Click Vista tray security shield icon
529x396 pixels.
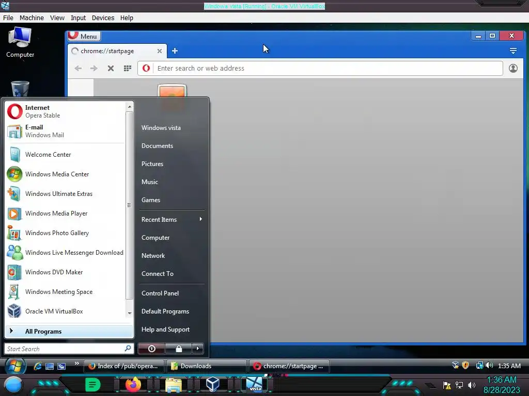(465, 366)
